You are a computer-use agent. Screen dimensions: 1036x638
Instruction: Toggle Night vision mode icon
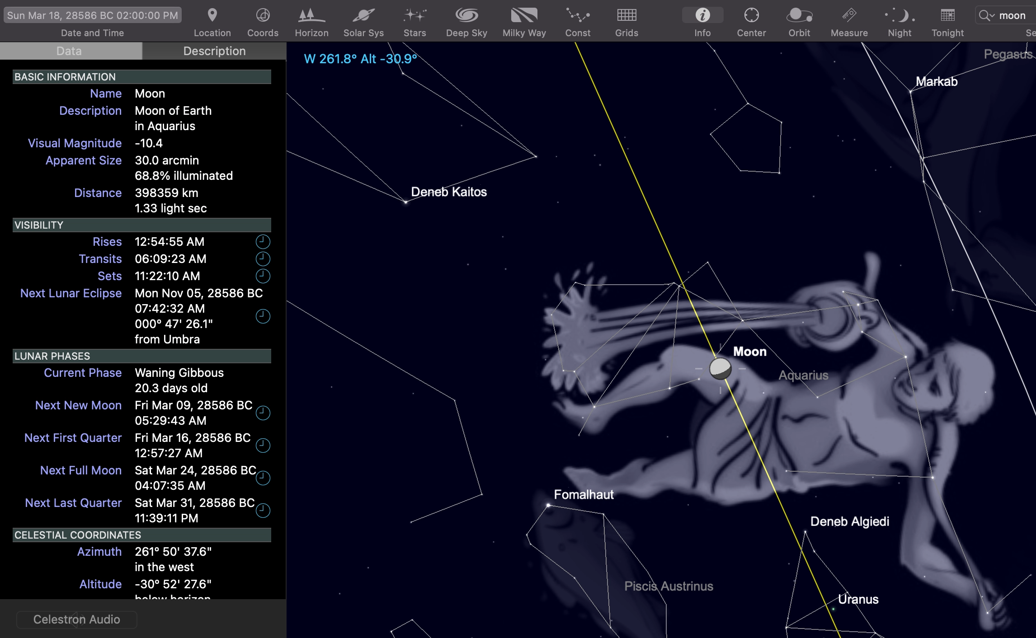pyautogui.click(x=899, y=15)
